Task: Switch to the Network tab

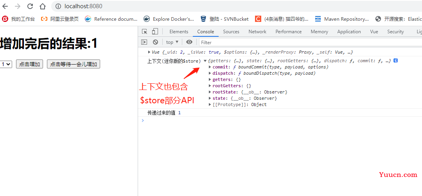Action: click(x=257, y=32)
